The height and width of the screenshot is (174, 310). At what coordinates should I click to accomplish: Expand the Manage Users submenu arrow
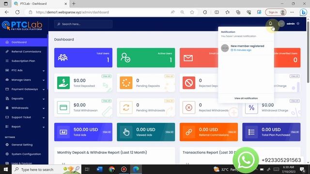point(44,80)
